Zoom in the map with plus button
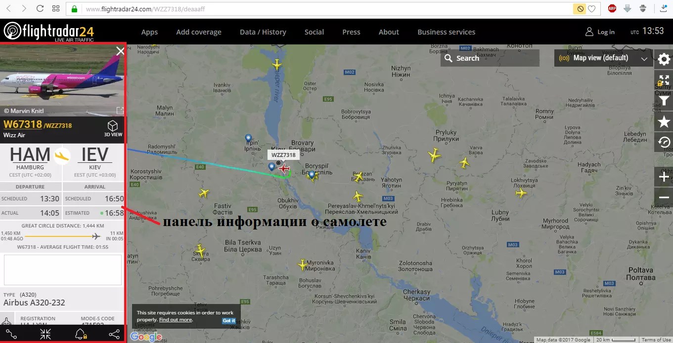The width and height of the screenshot is (673, 343). point(664,177)
